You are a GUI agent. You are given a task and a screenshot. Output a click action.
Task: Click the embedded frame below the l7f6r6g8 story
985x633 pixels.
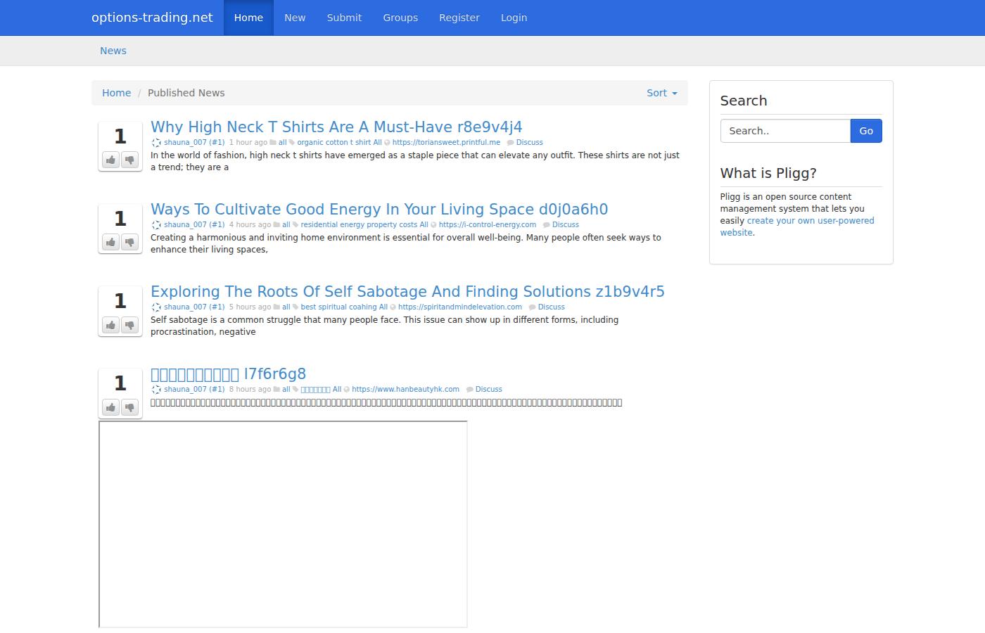[283, 524]
